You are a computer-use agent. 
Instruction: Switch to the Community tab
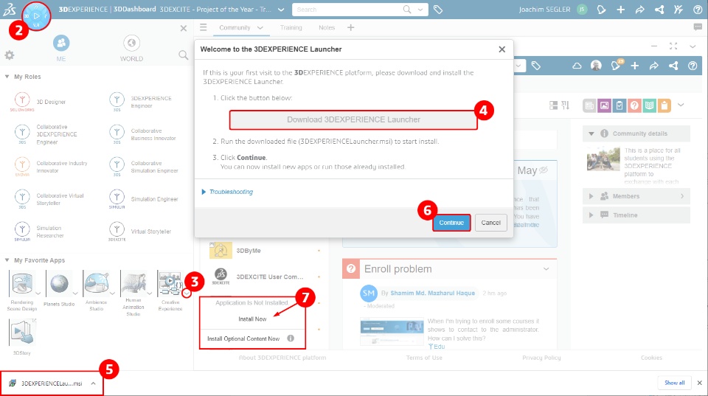pos(235,27)
